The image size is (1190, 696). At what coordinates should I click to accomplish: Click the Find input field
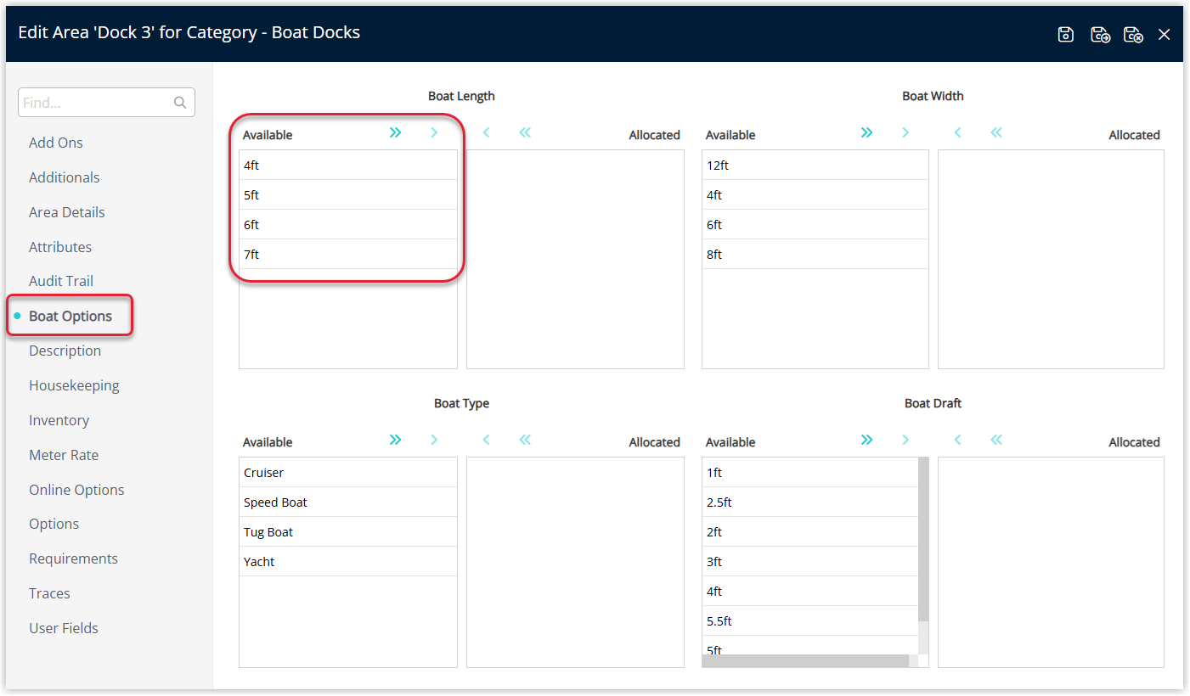[x=106, y=103]
